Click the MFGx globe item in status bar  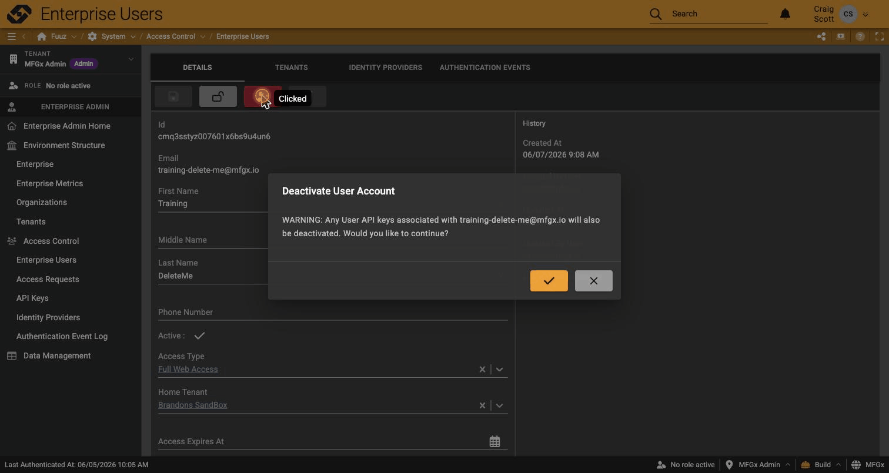(868, 465)
